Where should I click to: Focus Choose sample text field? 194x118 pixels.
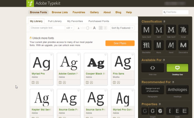pos(48,28)
